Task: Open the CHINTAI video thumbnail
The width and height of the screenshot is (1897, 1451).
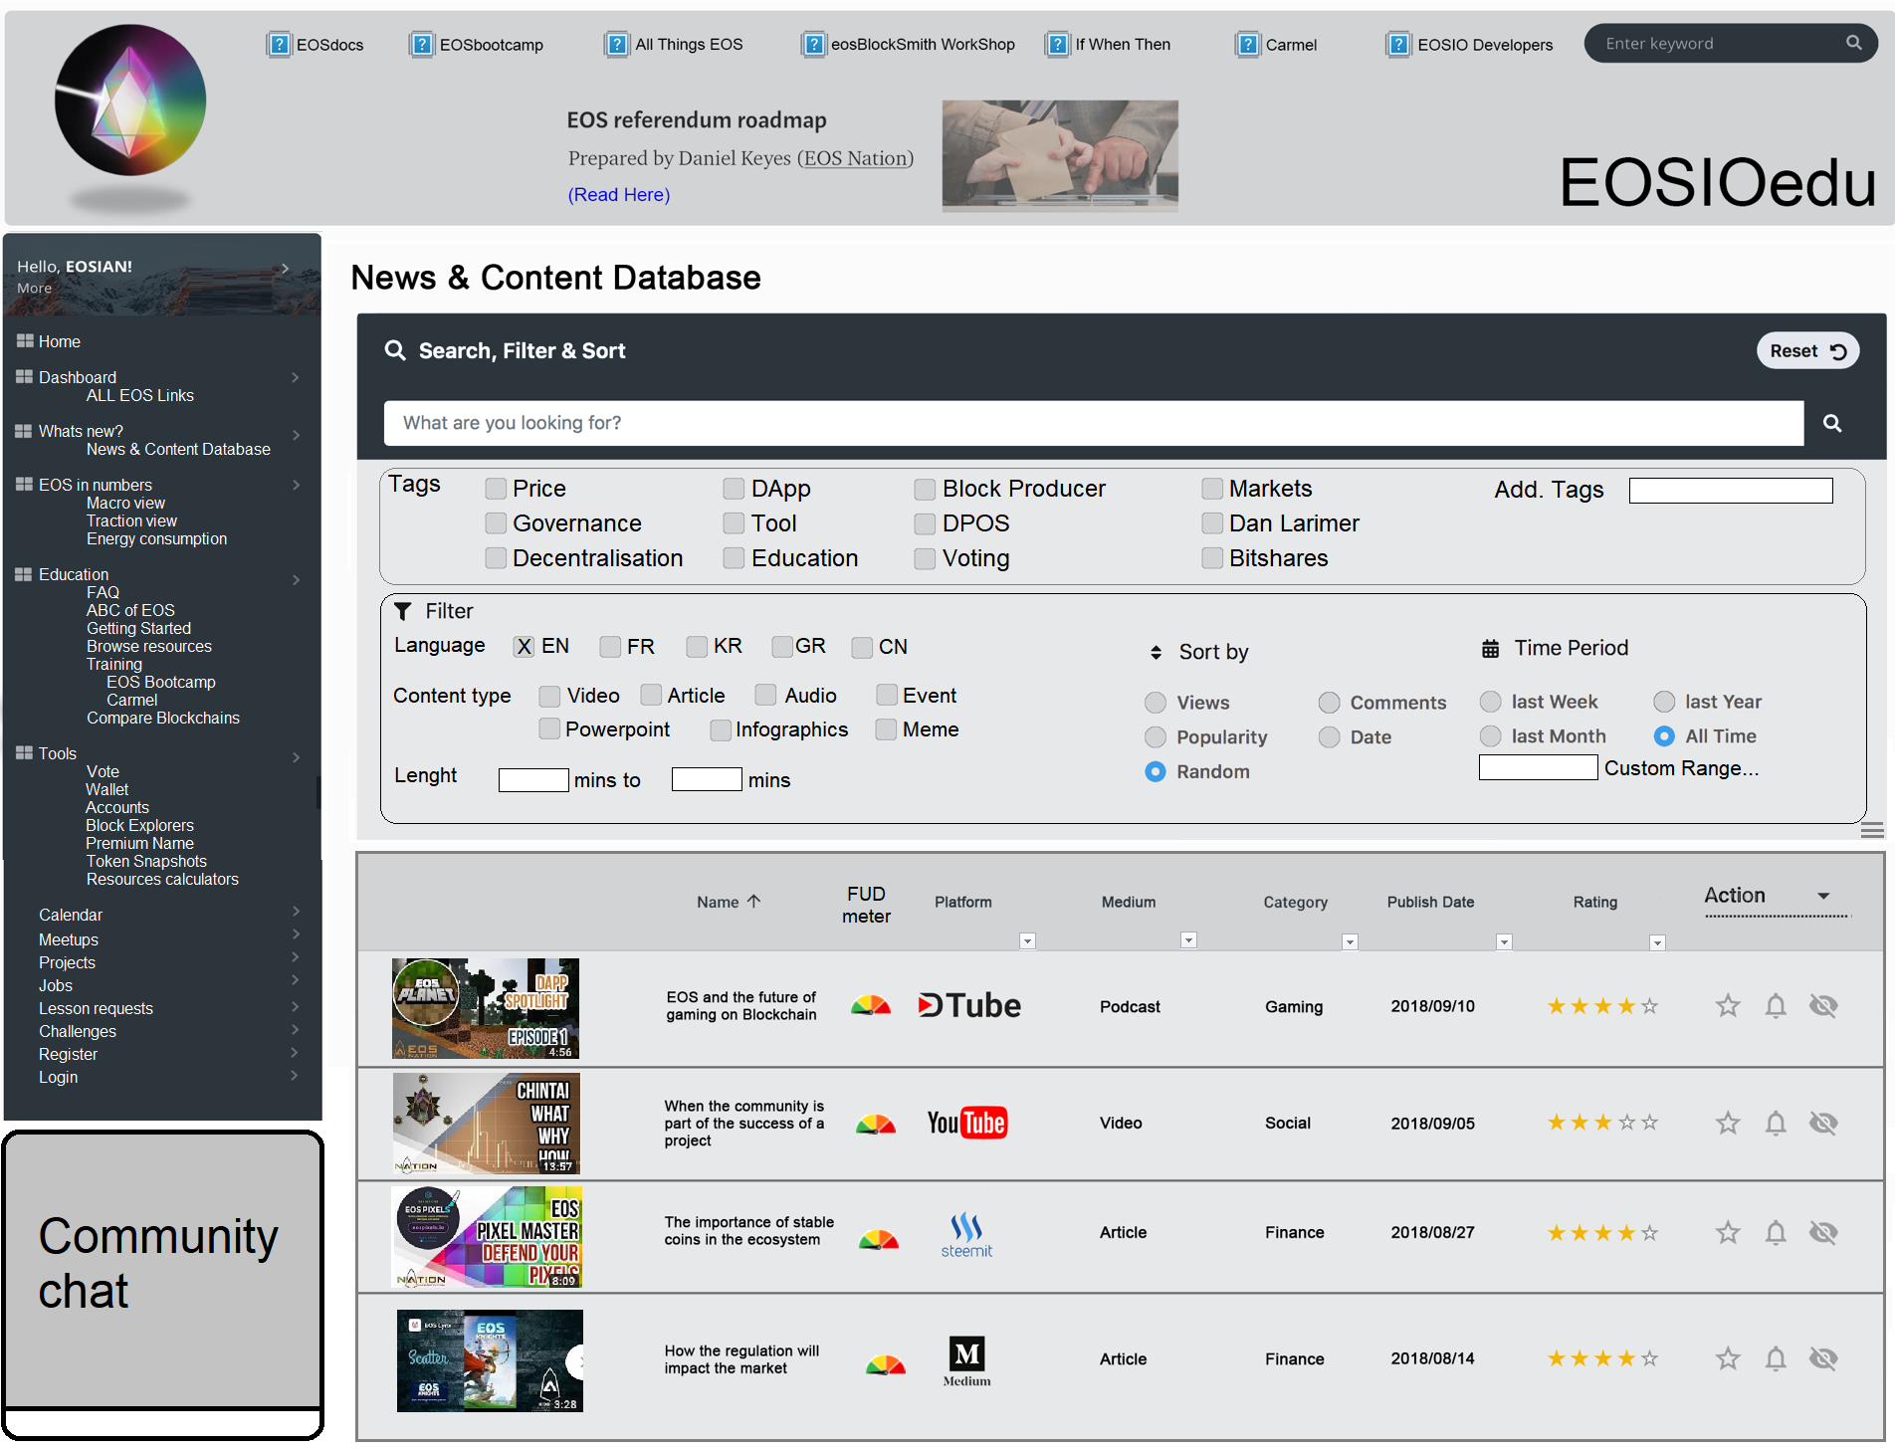Action: tap(486, 1123)
